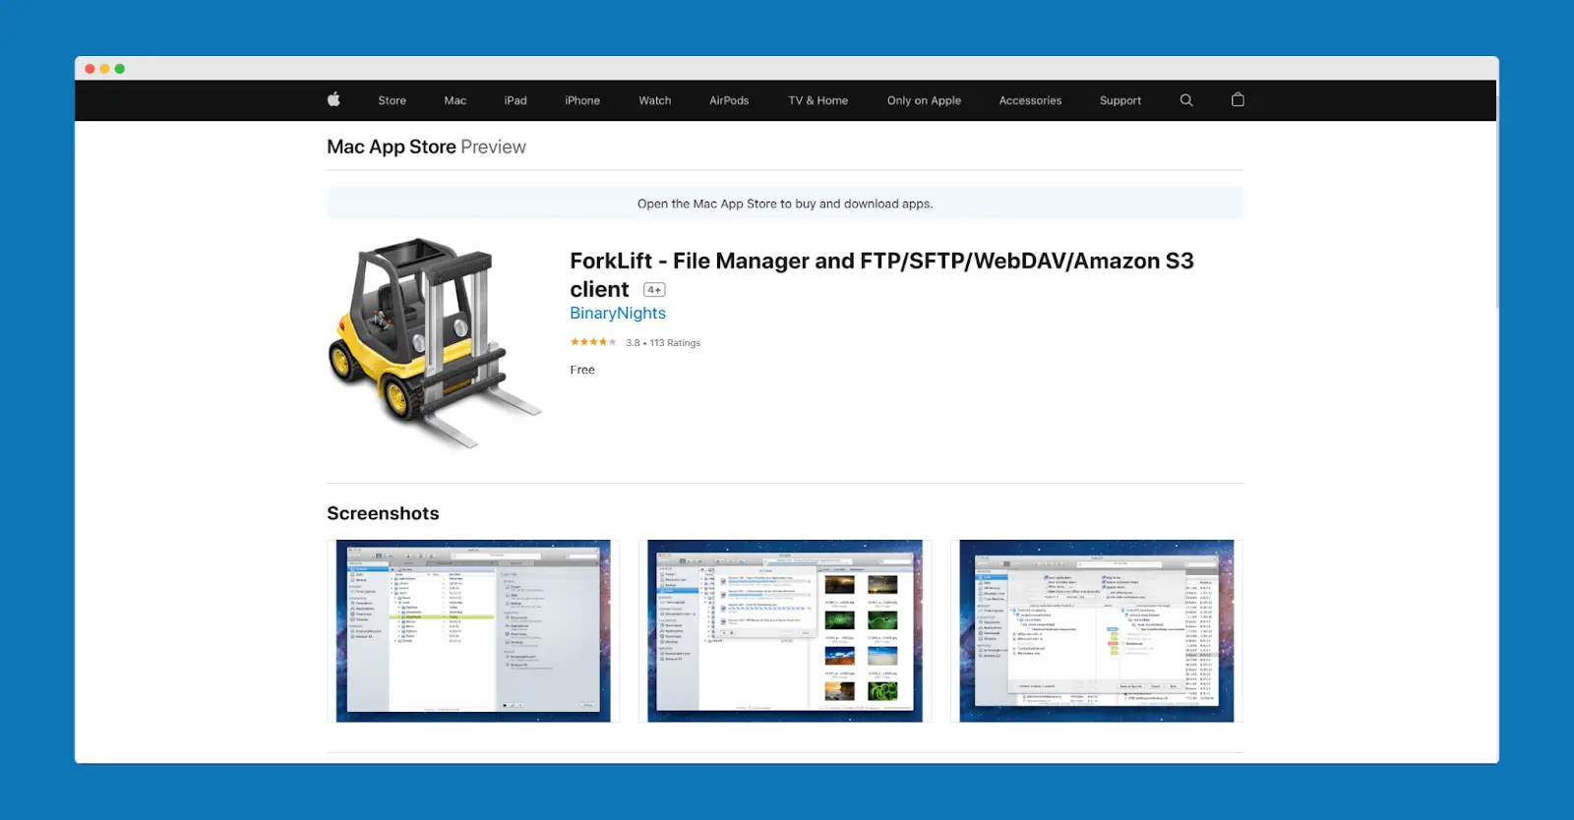Open the third screenshot with the sync dialog

pos(1096,630)
